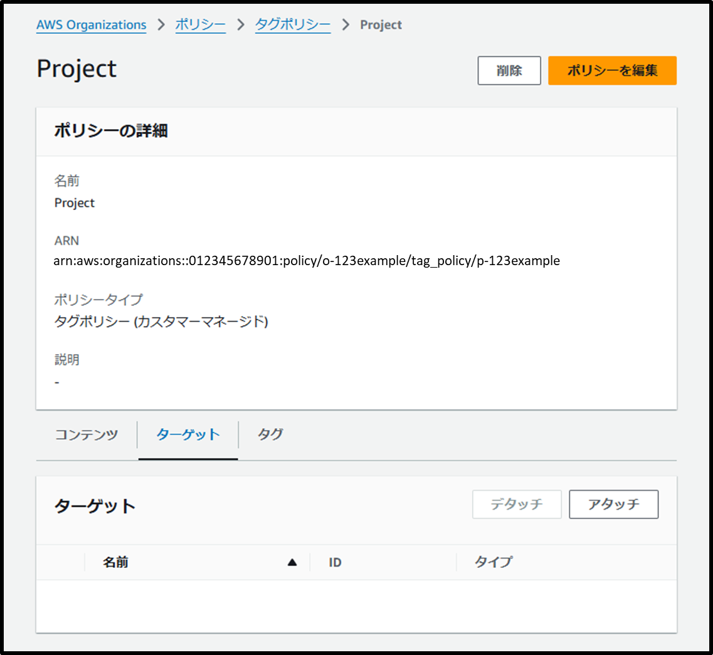Click the 説明 field label
The height and width of the screenshot is (655, 713).
click(67, 360)
